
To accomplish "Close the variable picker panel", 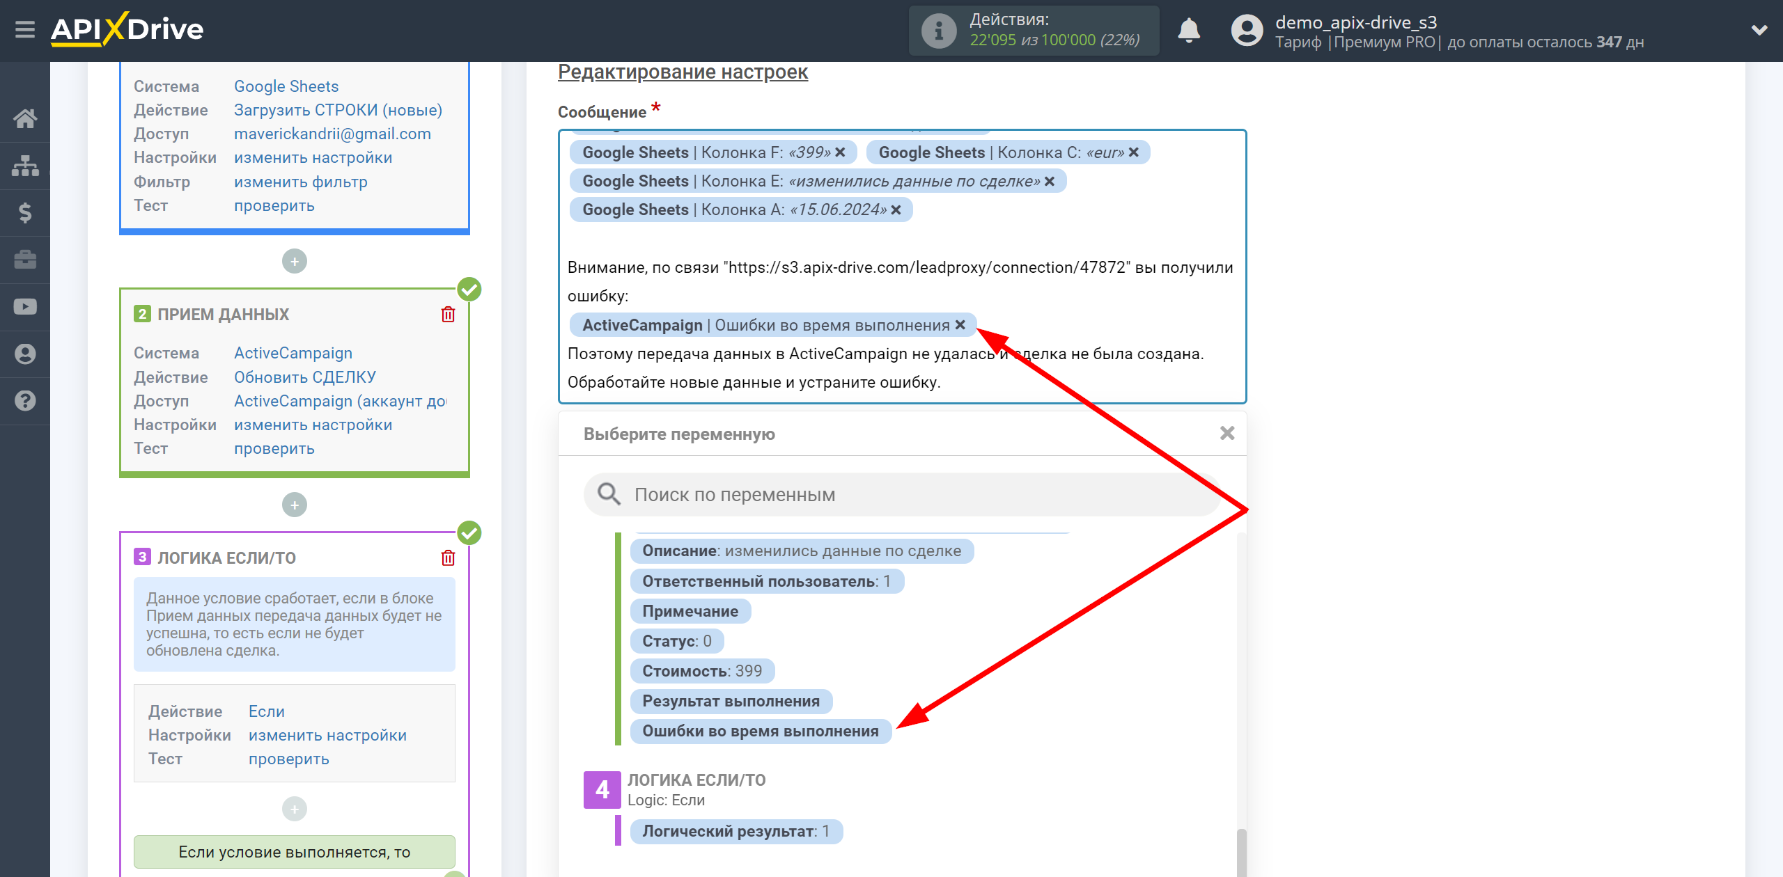I will (x=1227, y=433).
